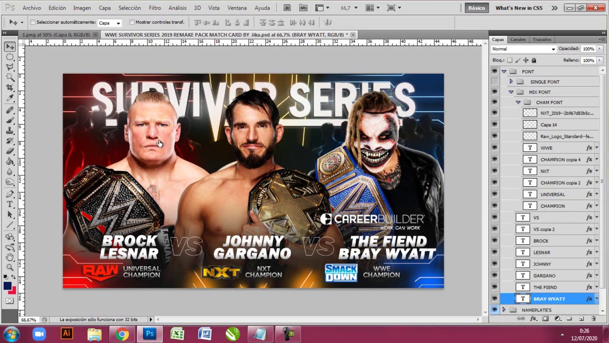This screenshot has height=343, width=609.
Task: Toggle Quick Mask mode icon
Action: [10, 301]
